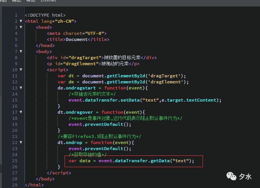Click the comment /*兼容Firefox3.5阻止默认事件行为*/
This screenshot has height=188, width=260.
click(99, 136)
